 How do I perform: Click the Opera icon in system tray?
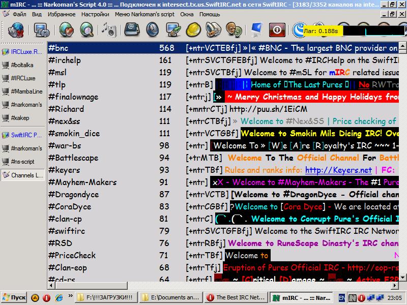pos(361,298)
